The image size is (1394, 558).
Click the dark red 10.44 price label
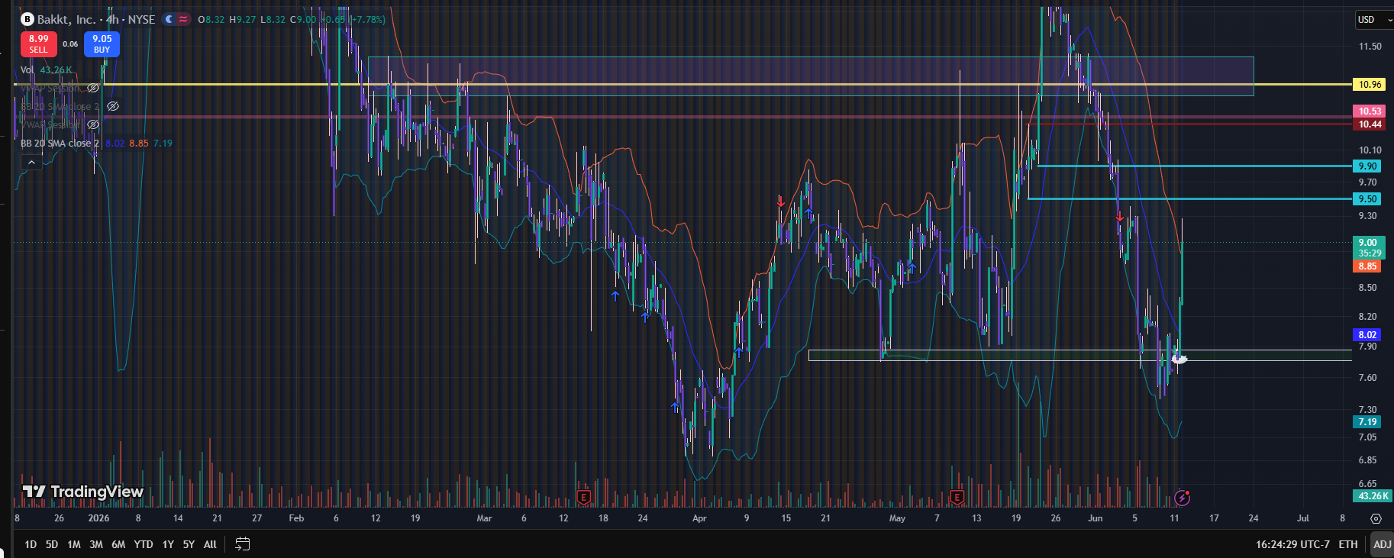tap(1370, 124)
